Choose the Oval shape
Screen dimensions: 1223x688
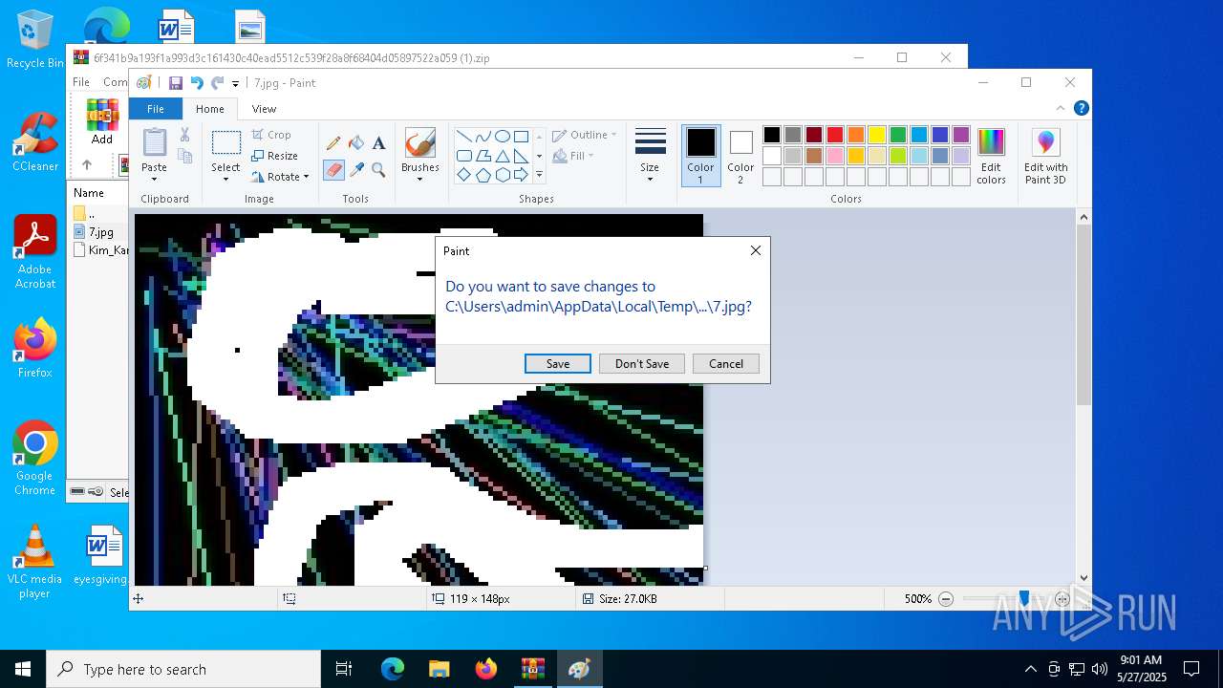[x=502, y=136]
